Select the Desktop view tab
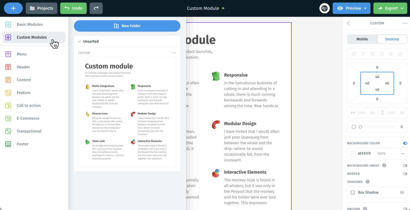 click(392, 39)
